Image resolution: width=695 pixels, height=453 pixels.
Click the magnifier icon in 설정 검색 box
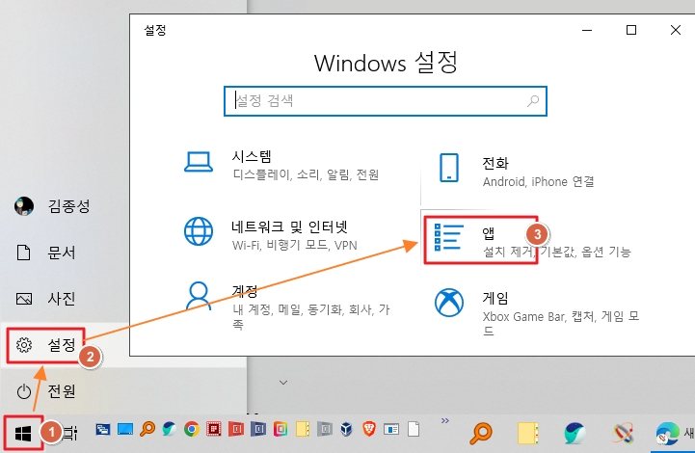click(x=533, y=101)
